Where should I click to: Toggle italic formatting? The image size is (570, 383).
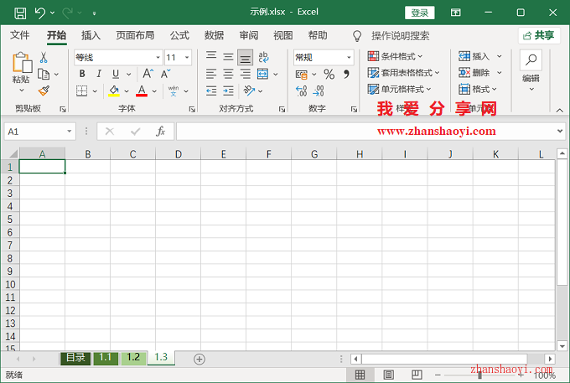[x=99, y=74]
